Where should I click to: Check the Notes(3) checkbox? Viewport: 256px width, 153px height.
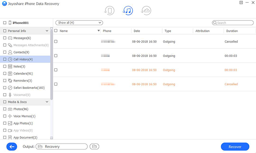[x=5, y=66]
